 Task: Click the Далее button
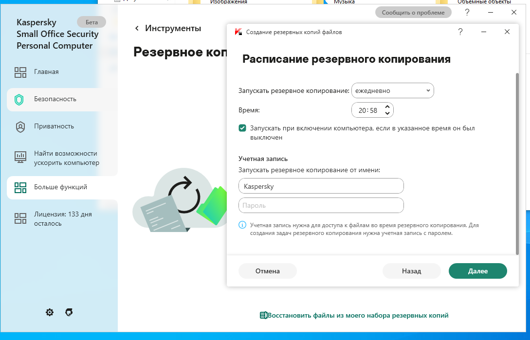(x=478, y=271)
